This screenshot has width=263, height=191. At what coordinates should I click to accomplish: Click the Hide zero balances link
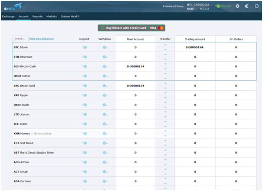coord(41,39)
